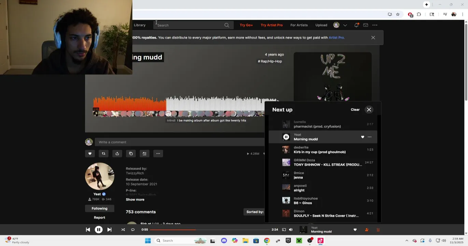This screenshot has height=246, width=468.
Task: Open File Explorer from the taskbar
Action: [245, 241]
